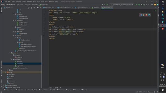Switch to 401.html tab
Screen dimensions: 166x93
[96, 8]
